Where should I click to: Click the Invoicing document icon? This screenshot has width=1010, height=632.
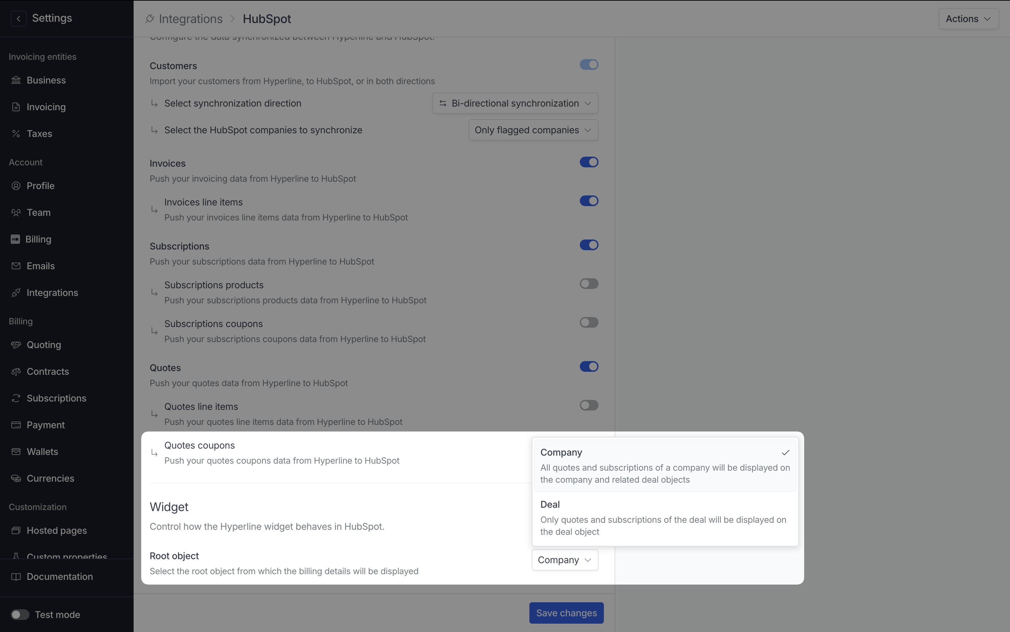(16, 107)
